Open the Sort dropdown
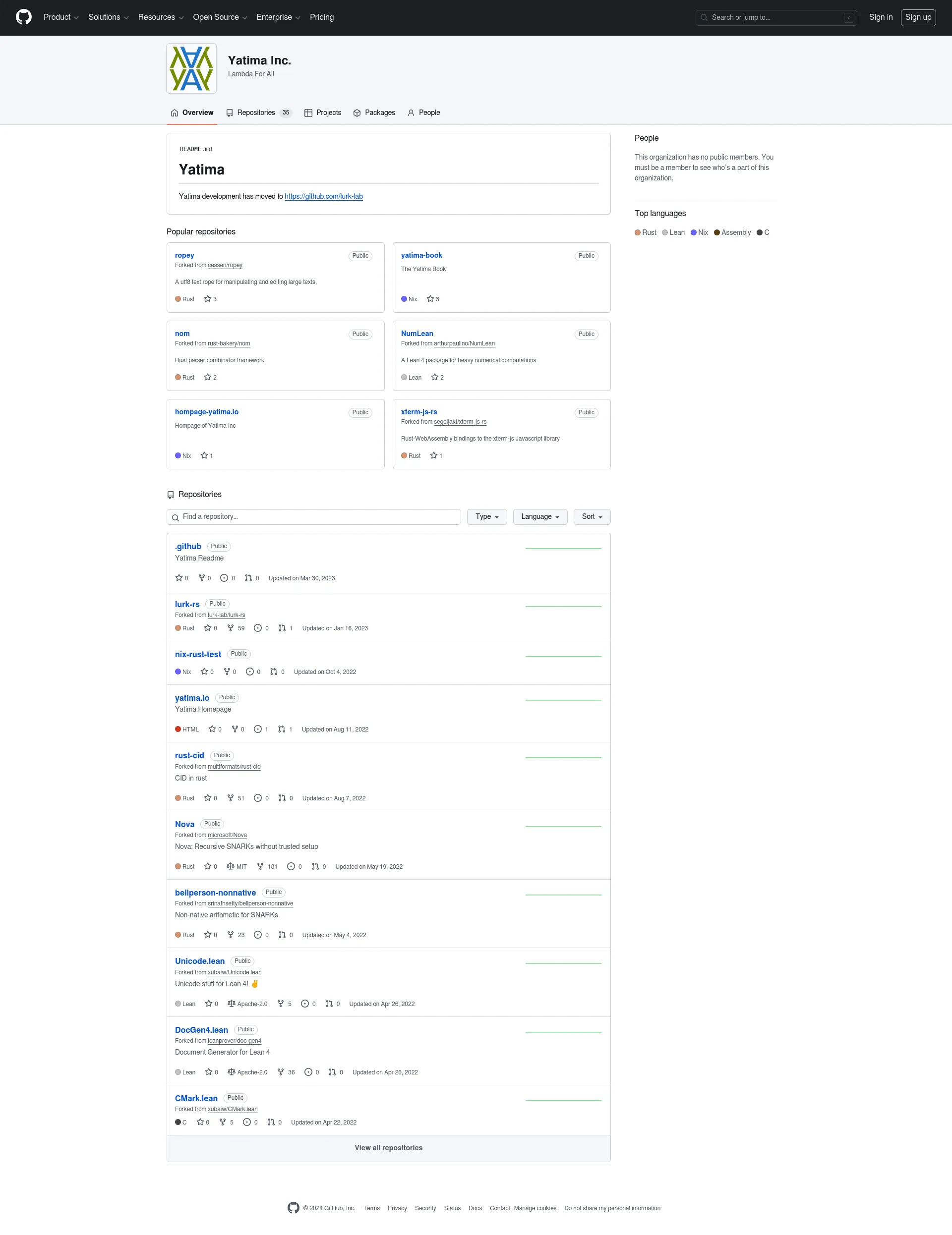Image resolution: width=952 pixels, height=1235 pixels. coord(592,516)
